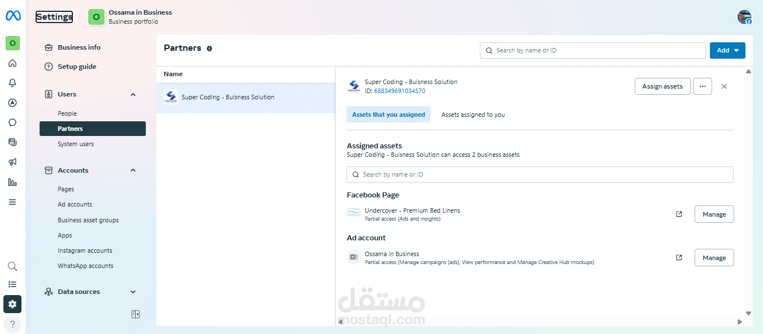Select Partners in the sidebar
This screenshot has height=334, width=763.
point(93,129)
